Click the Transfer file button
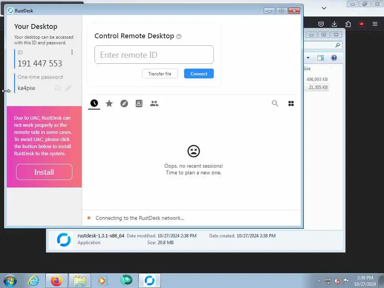This screenshot has width=384, height=288. click(160, 74)
